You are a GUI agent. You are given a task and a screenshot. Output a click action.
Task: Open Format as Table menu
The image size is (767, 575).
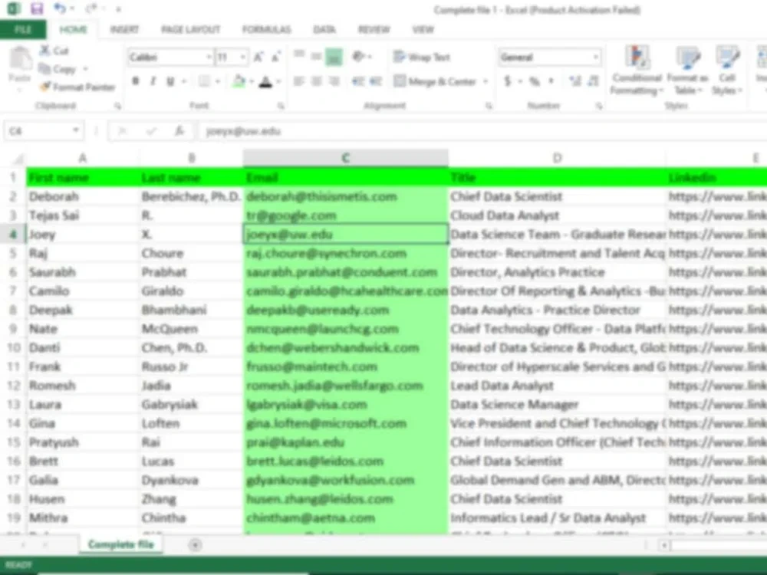click(x=688, y=70)
